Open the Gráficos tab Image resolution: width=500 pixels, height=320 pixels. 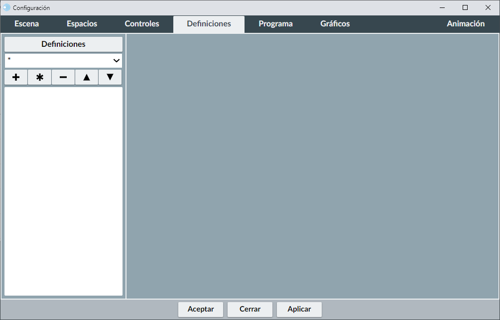click(335, 24)
